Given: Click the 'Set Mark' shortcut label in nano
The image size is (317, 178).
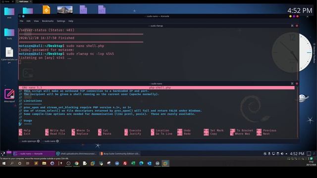Looking at the screenshot, I should click(217, 131).
